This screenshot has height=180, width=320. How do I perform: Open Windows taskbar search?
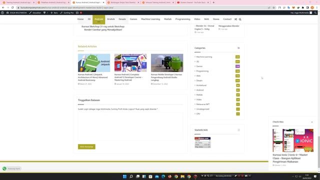click(131, 176)
